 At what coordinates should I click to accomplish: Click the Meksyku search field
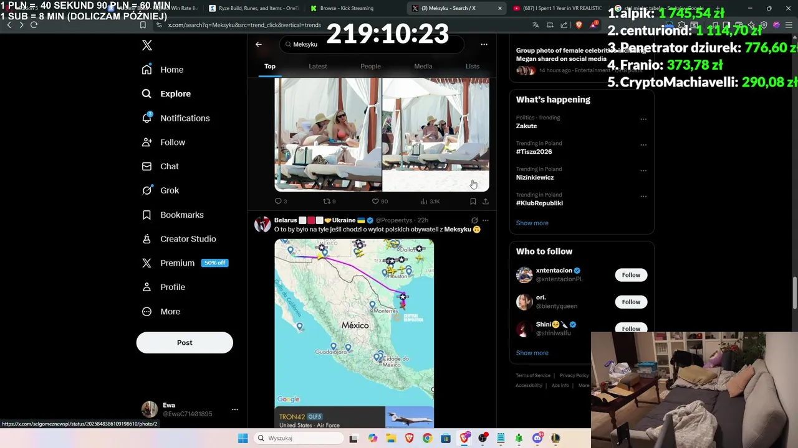372,44
